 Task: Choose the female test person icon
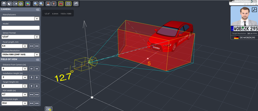48,4
